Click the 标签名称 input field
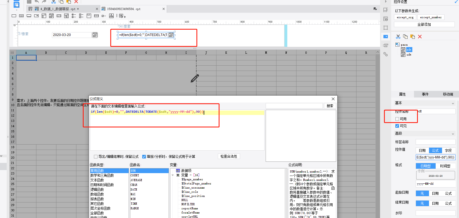 click(435, 142)
